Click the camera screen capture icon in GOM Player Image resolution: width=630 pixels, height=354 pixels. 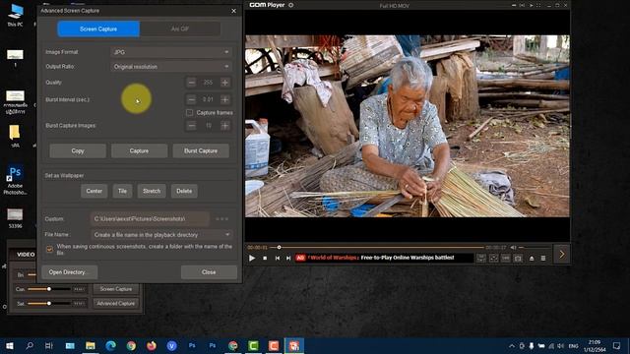tap(518, 258)
